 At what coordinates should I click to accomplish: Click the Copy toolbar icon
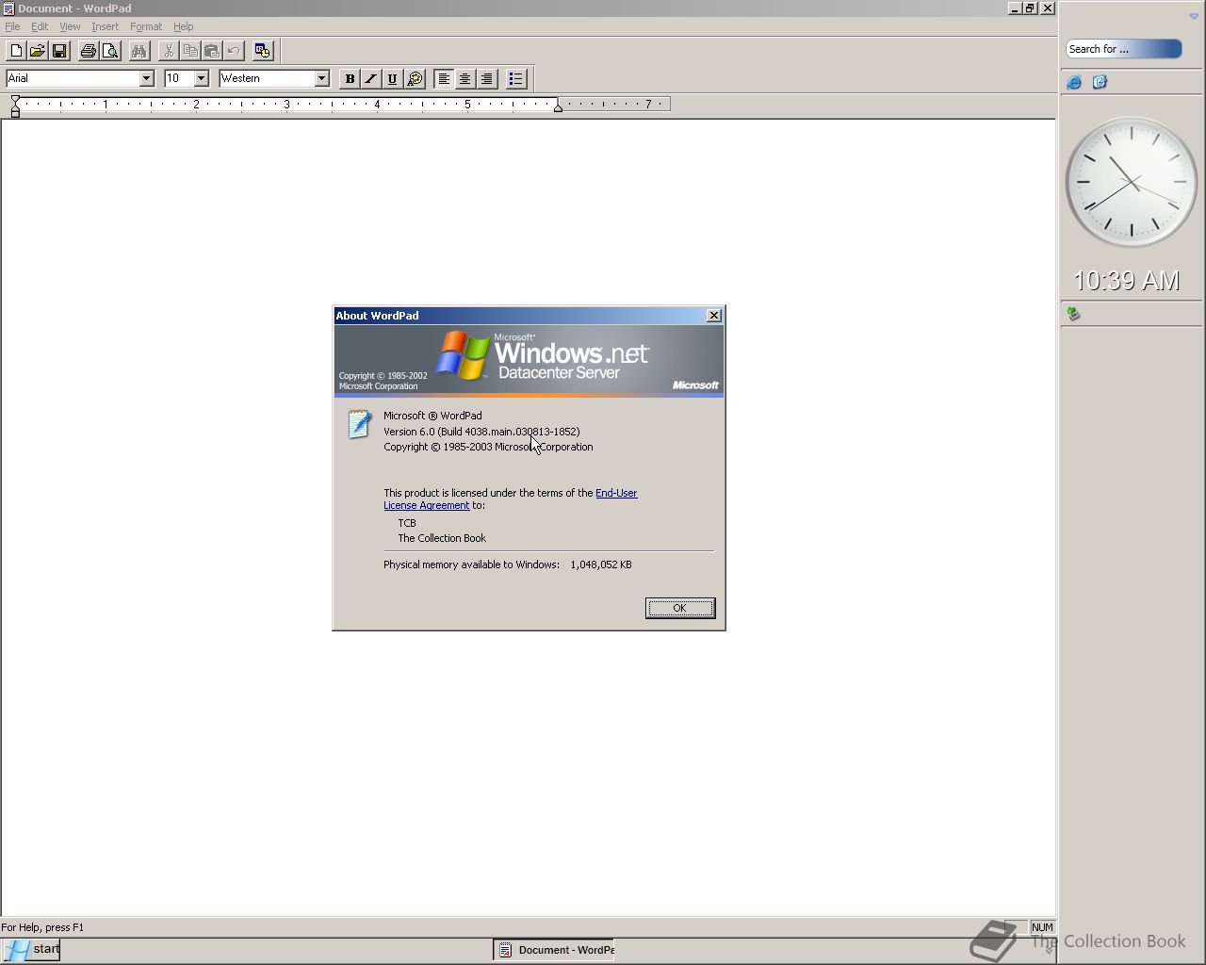click(x=190, y=51)
